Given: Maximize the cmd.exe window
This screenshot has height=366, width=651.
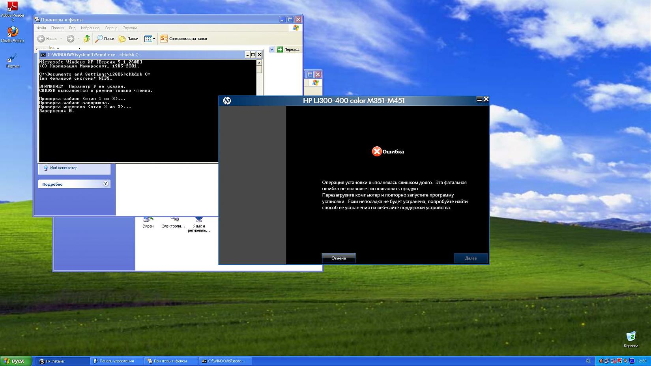Looking at the screenshot, I should [253, 54].
